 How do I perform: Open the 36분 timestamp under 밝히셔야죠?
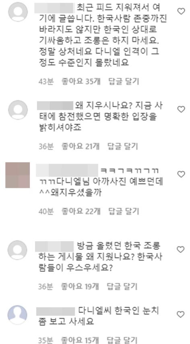(46, 146)
